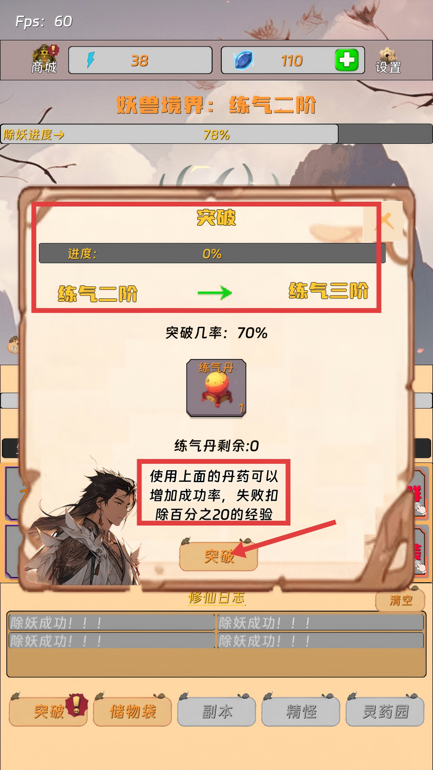
Task: Open the 储物袋 storage bag tab
Action: [x=132, y=711]
